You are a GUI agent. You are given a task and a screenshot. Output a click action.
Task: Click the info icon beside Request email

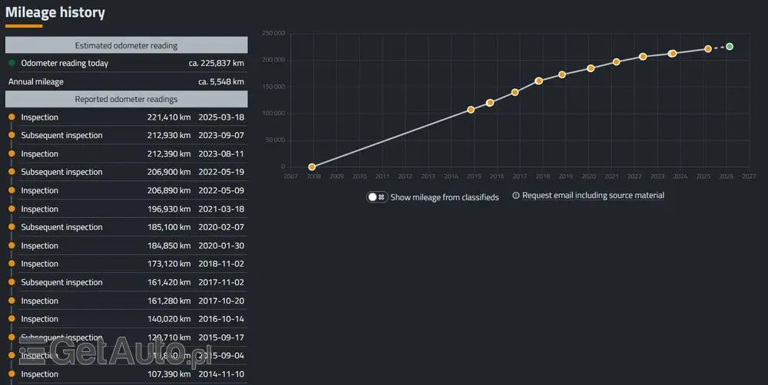pos(516,196)
